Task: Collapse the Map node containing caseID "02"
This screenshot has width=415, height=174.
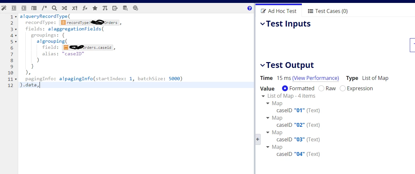Action: (x=268, y=118)
